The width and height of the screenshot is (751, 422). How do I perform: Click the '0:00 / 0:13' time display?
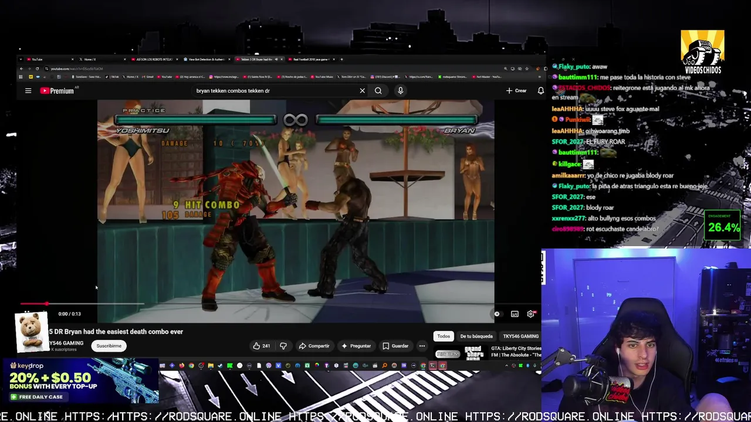(69, 314)
